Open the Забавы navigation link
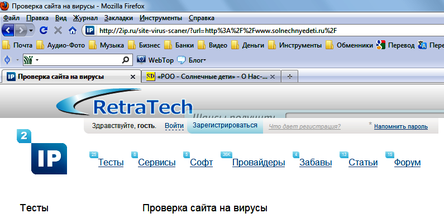The image size is (444, 218). 316,163
